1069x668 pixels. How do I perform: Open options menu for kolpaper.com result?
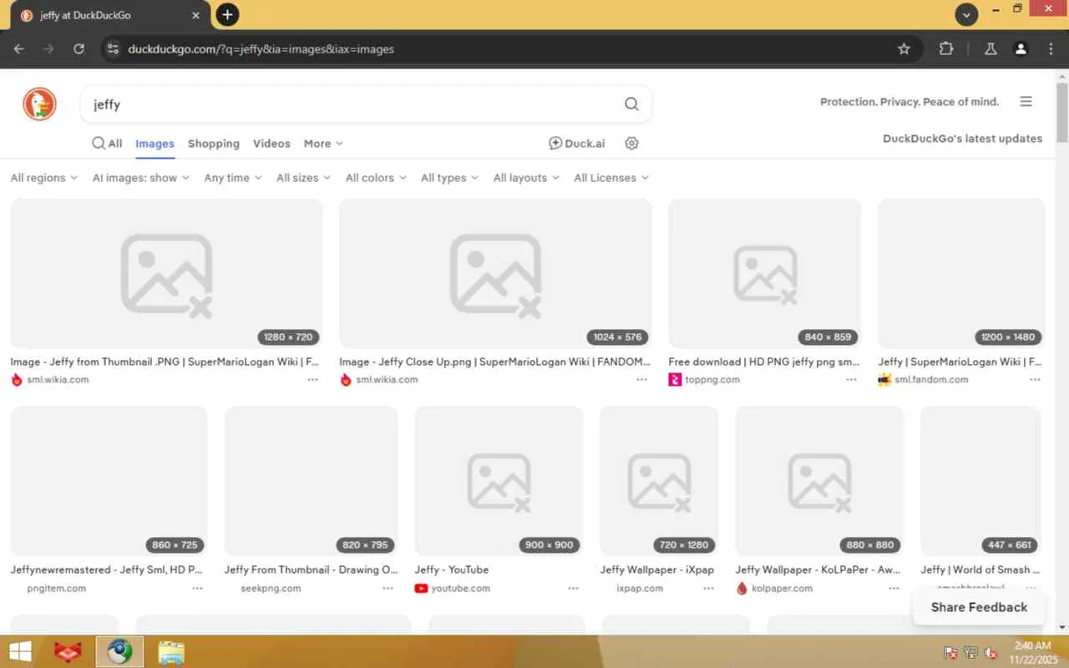point(894,589)
